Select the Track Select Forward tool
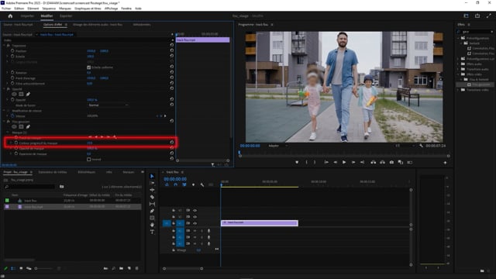The image size is (496, 279). [x=152, y=183]
